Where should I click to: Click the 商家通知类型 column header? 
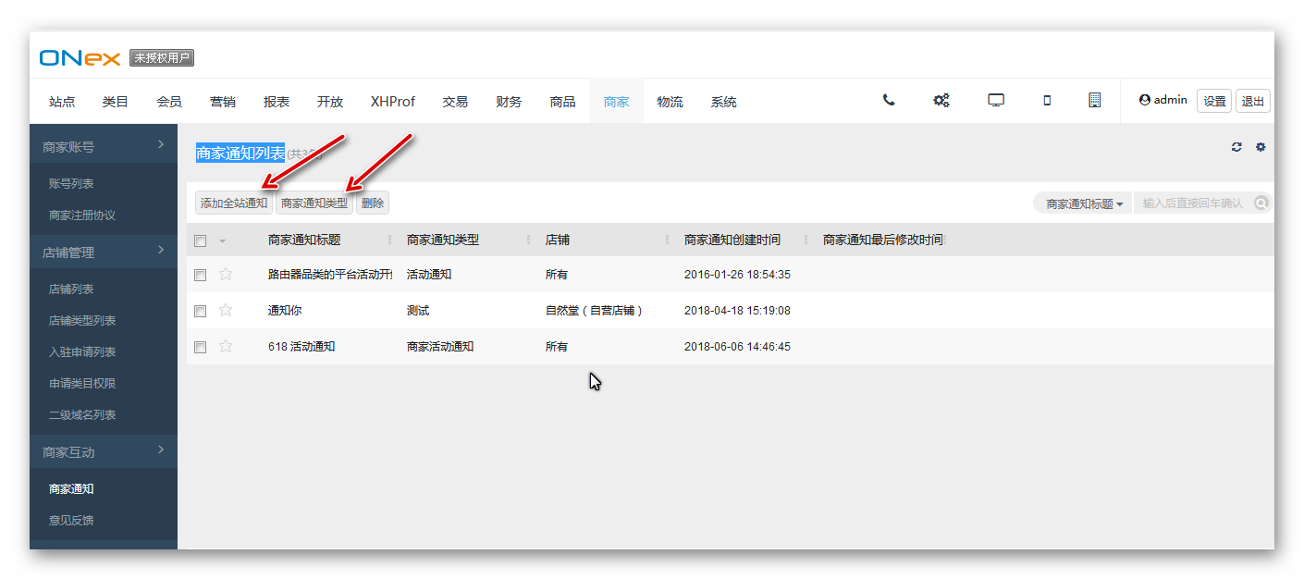(x=443, y=240)
